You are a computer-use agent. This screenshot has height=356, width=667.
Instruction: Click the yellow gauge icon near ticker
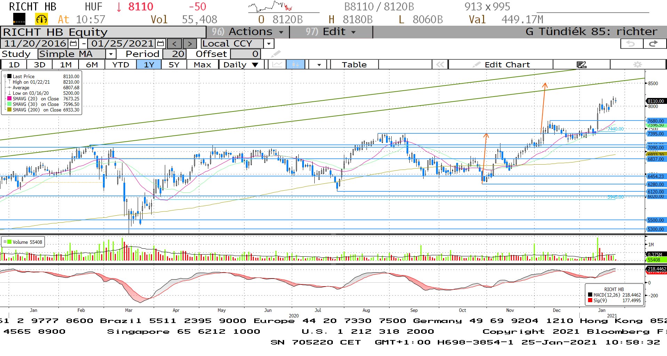click(41, 19)
